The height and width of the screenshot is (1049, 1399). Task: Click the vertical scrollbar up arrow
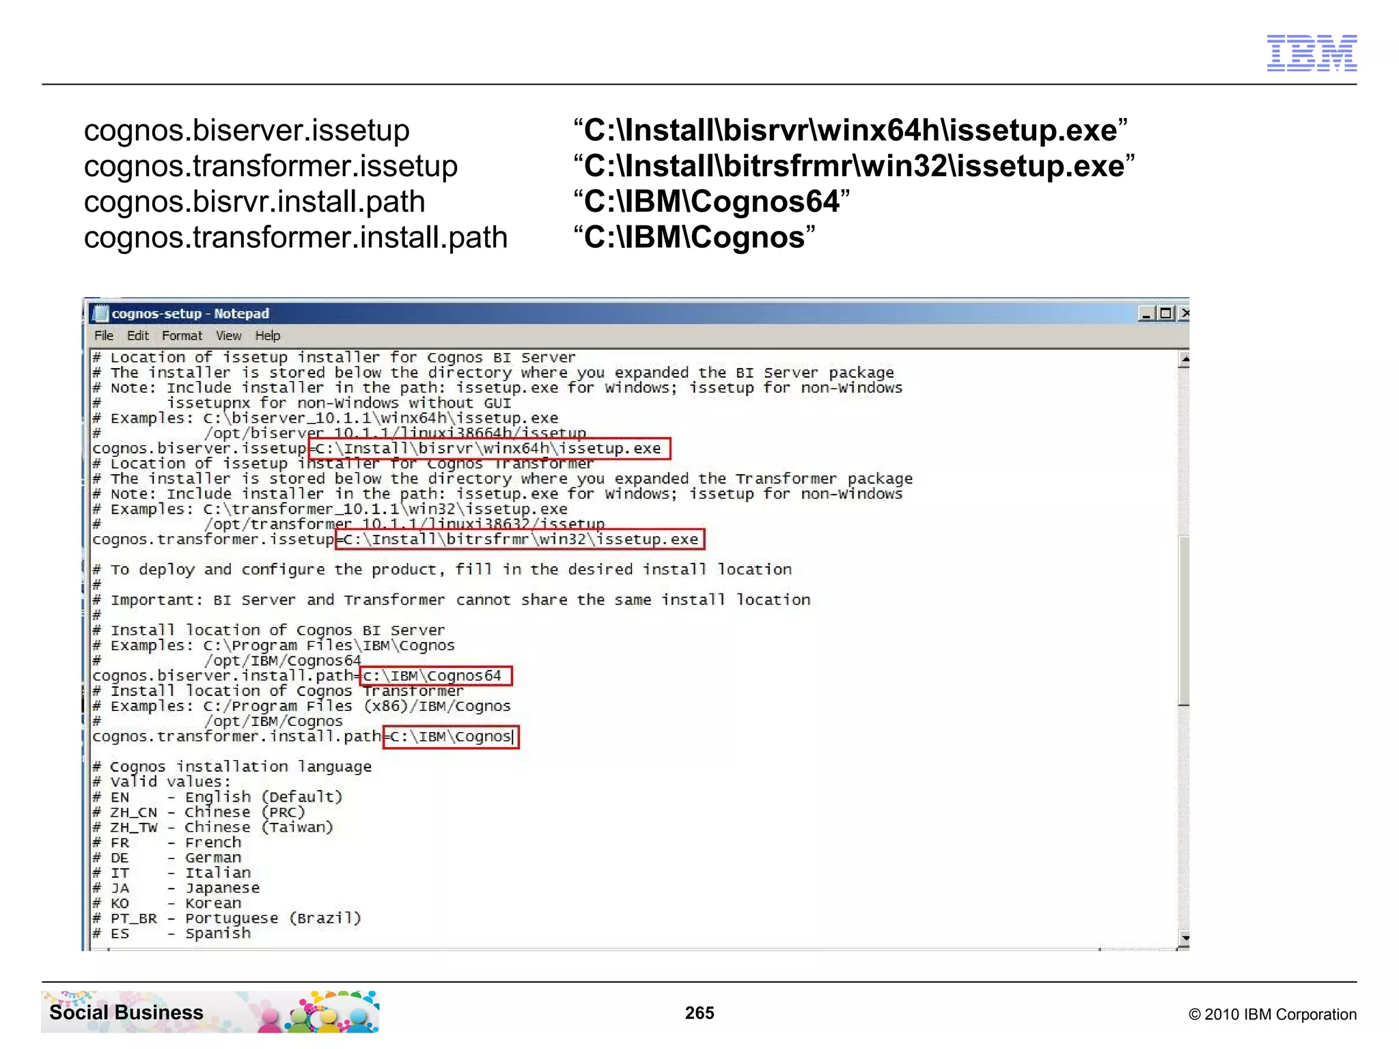(1185, 359)
